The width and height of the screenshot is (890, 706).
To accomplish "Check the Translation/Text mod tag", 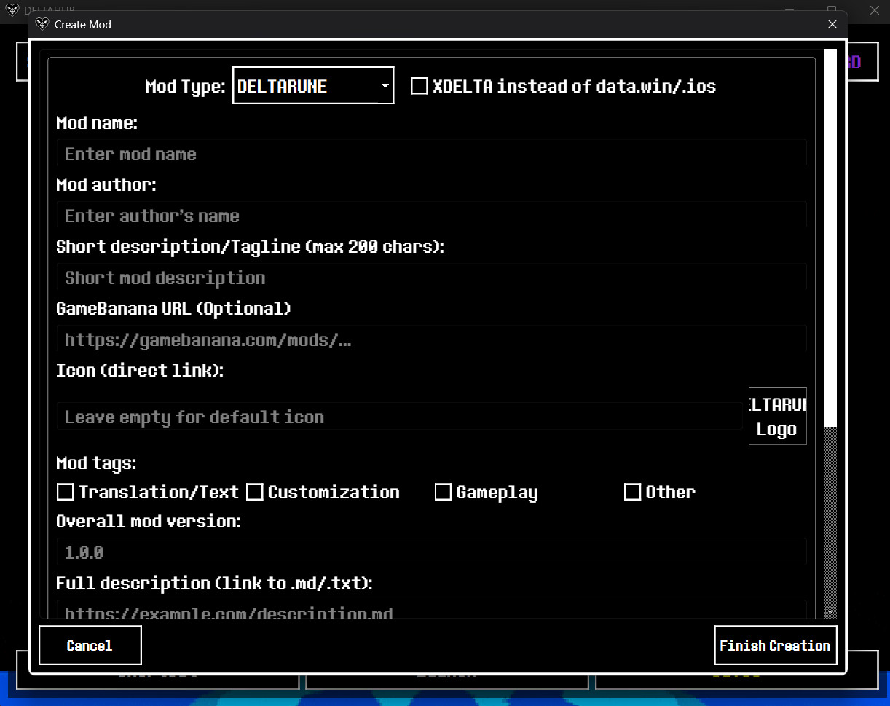I will pyautogui.click(x=65, y=492).
